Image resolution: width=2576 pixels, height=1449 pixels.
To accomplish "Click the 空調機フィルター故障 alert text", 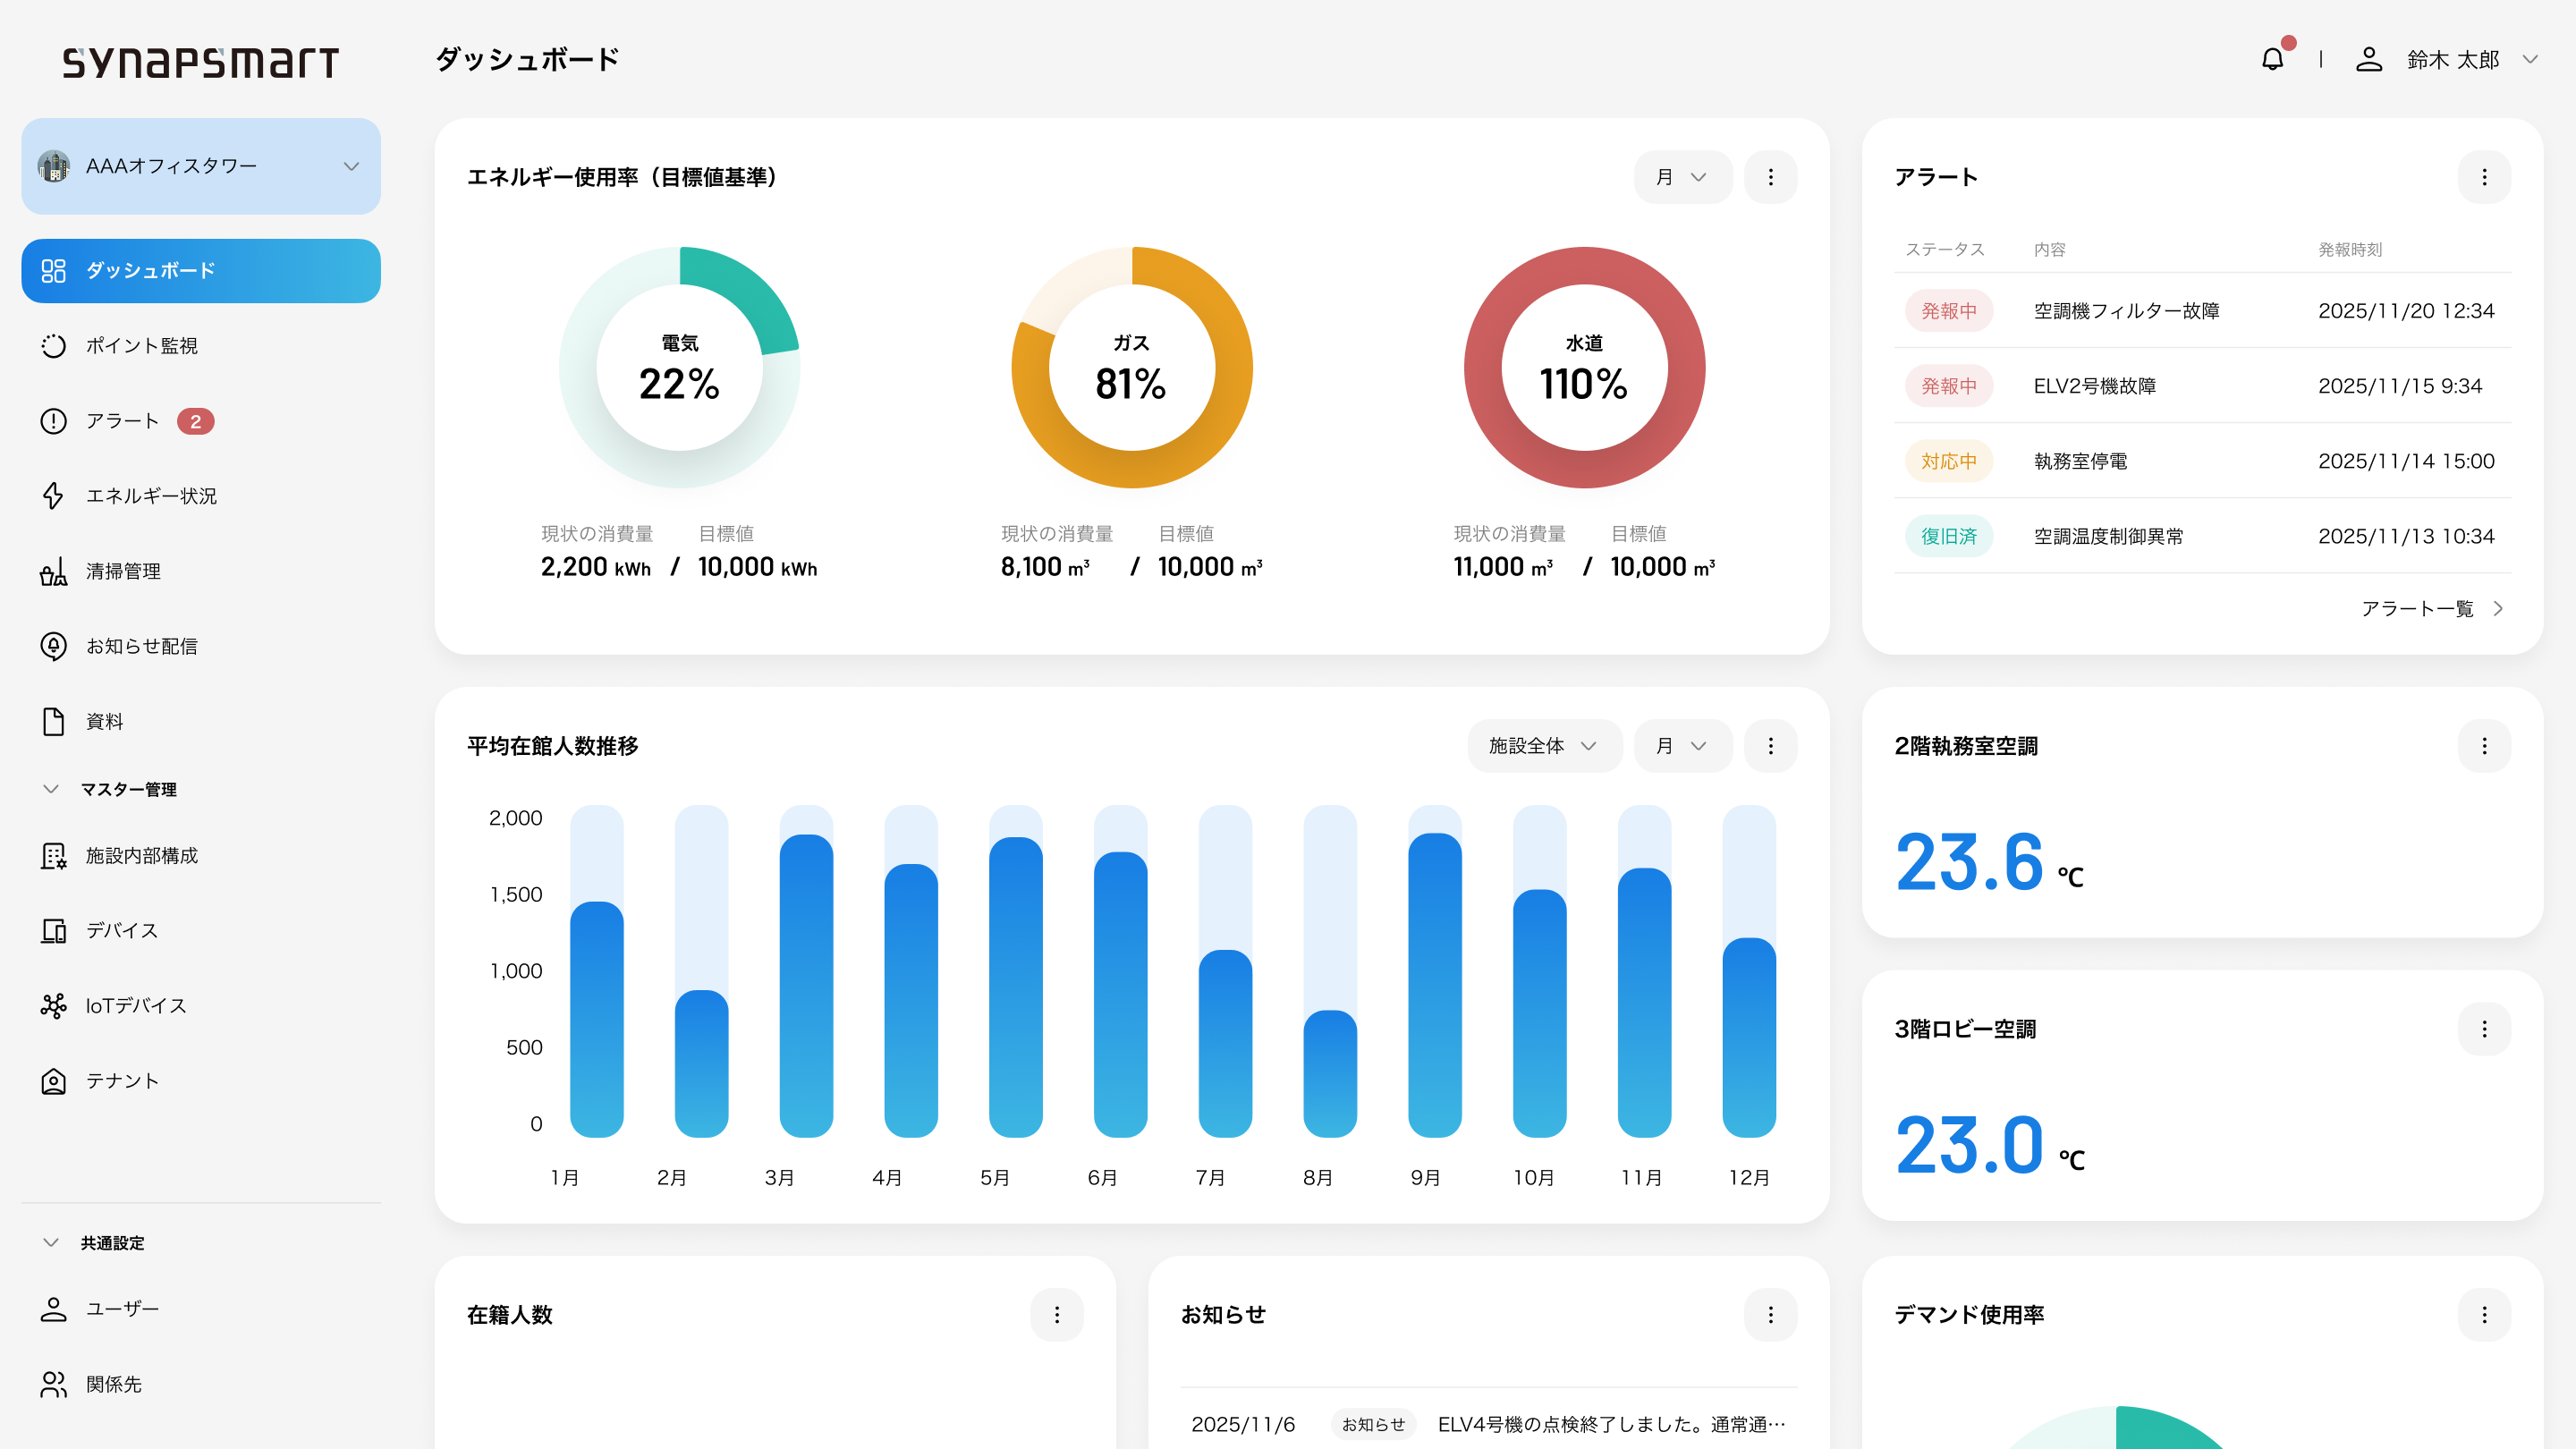I will tap(2126, 311).
